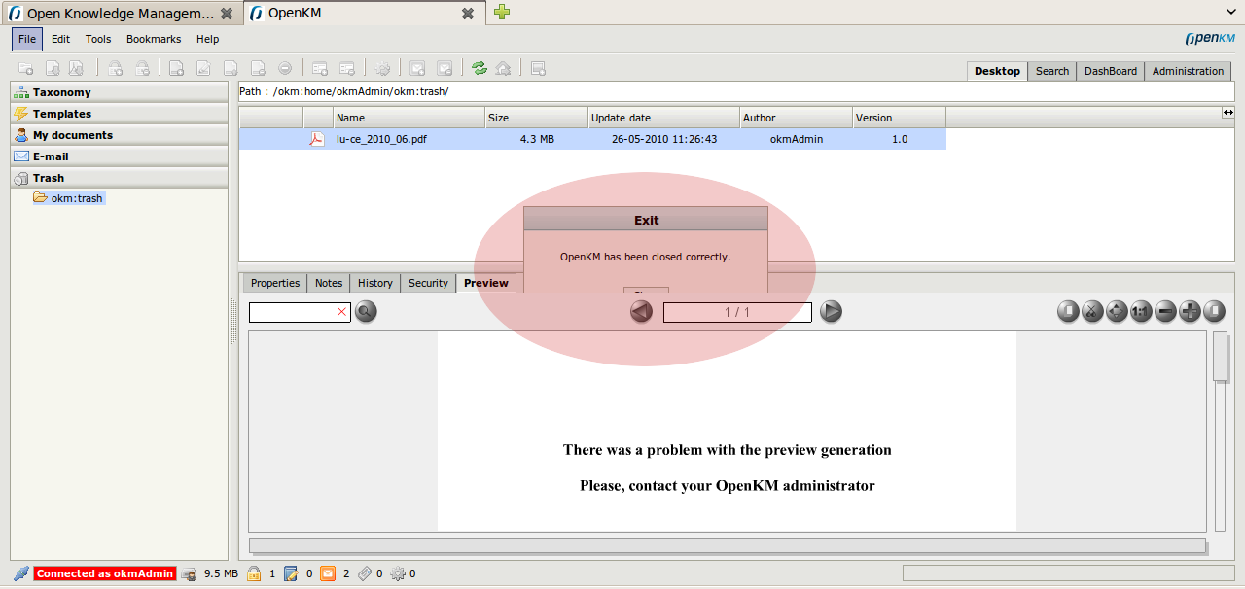Open the History tab
Image resolution: width=1245 pixels, height=589 pixels.
point(375,283)
